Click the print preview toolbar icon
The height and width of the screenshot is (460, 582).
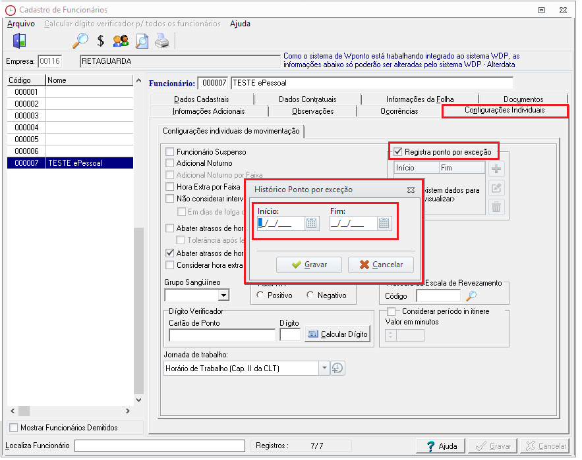(x=142, y=41)
